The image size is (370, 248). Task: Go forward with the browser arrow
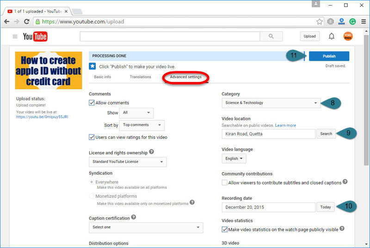pos(17,22)
